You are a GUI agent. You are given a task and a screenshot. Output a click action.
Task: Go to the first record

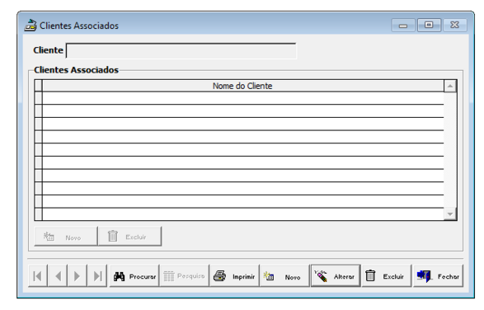[x=38, y=275]
